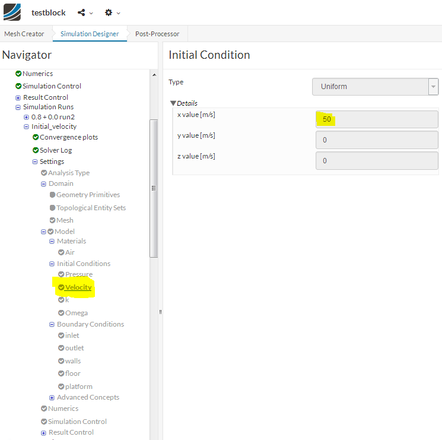Screen dimensions: 442x440
Task: Click green check icon beside Convergence plots
Action: (36, 137)
